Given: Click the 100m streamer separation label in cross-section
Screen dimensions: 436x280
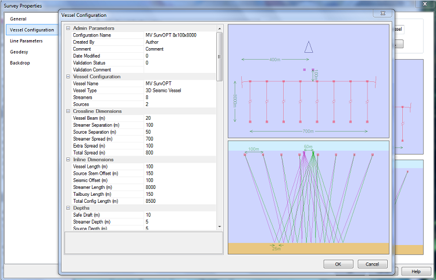Looking at the screenshot, I should click(x=253, y=149).
